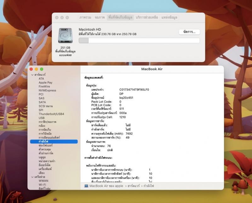Select Thunderbolt/USB4 in the sidebar

click(x=51, y=114)
